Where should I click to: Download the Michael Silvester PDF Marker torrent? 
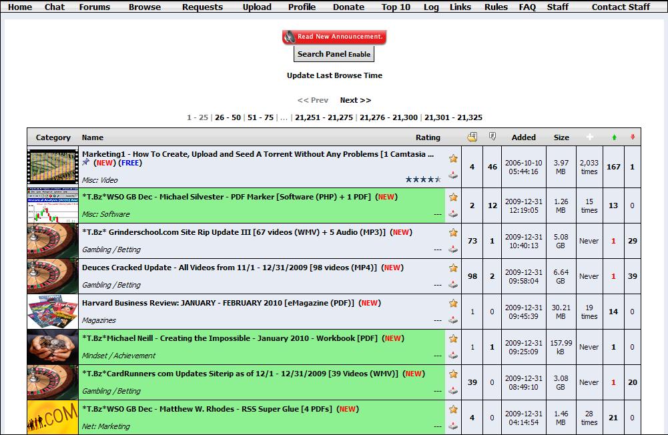click(453, 213)
